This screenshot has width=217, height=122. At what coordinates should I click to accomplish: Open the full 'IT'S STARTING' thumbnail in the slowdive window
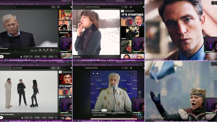(x=133, y=20)
